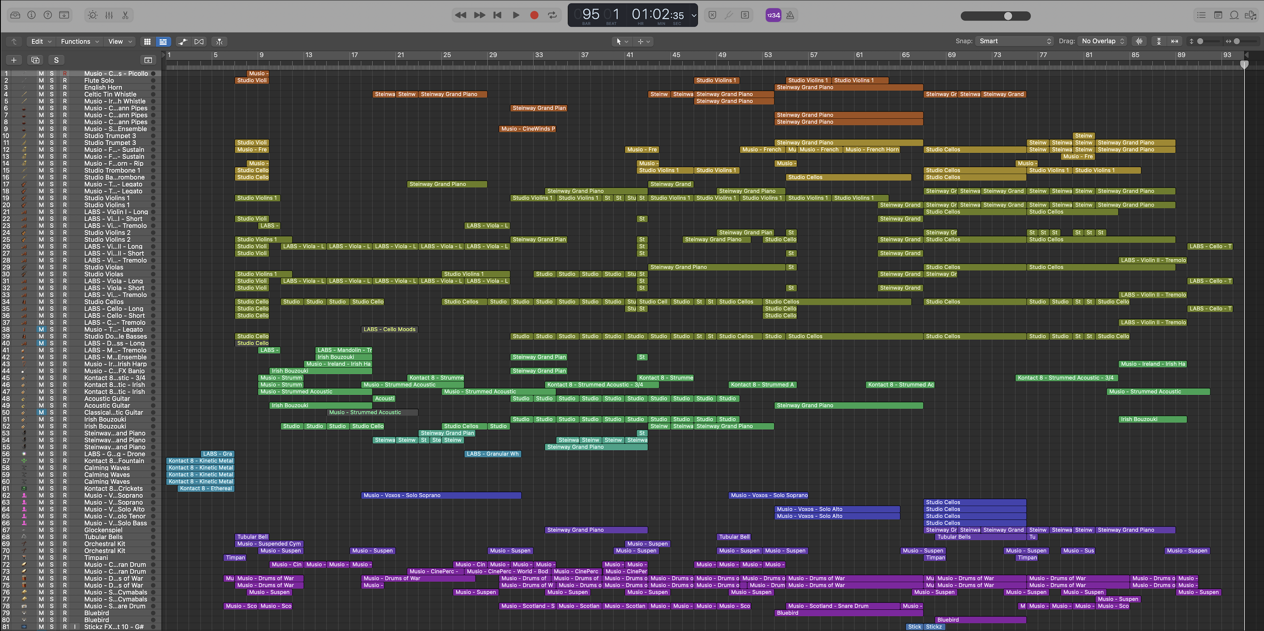Click the waveform zoom icon
This screenshot has width=1264, height=631.
pyautogui.click(x=1139, y=41)
